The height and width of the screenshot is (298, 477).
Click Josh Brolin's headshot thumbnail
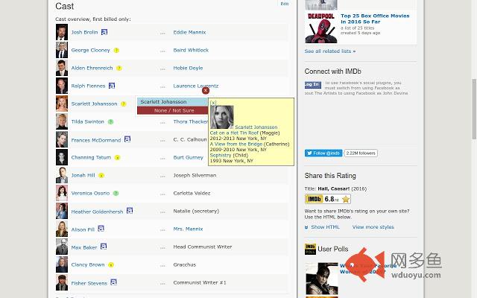click(x=62, y=32)
